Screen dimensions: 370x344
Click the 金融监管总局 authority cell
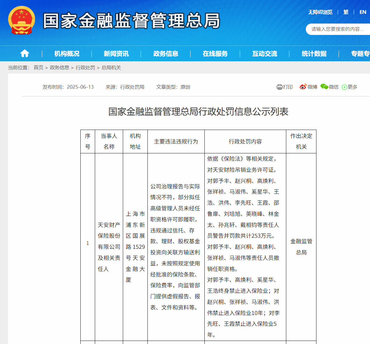301,247
